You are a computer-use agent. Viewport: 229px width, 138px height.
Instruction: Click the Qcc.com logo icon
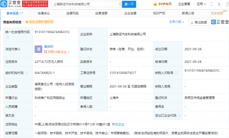[4, 4]
